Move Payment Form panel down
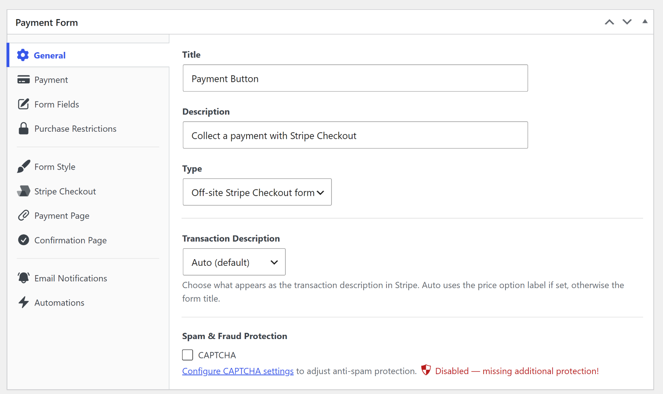Screen dimensions: 663x394 click(x=627, y=22)
